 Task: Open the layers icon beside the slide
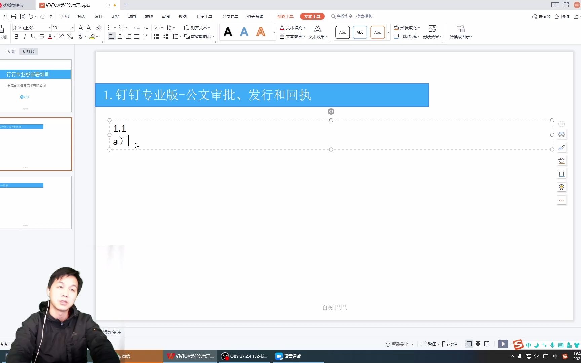tap(561, 135)
